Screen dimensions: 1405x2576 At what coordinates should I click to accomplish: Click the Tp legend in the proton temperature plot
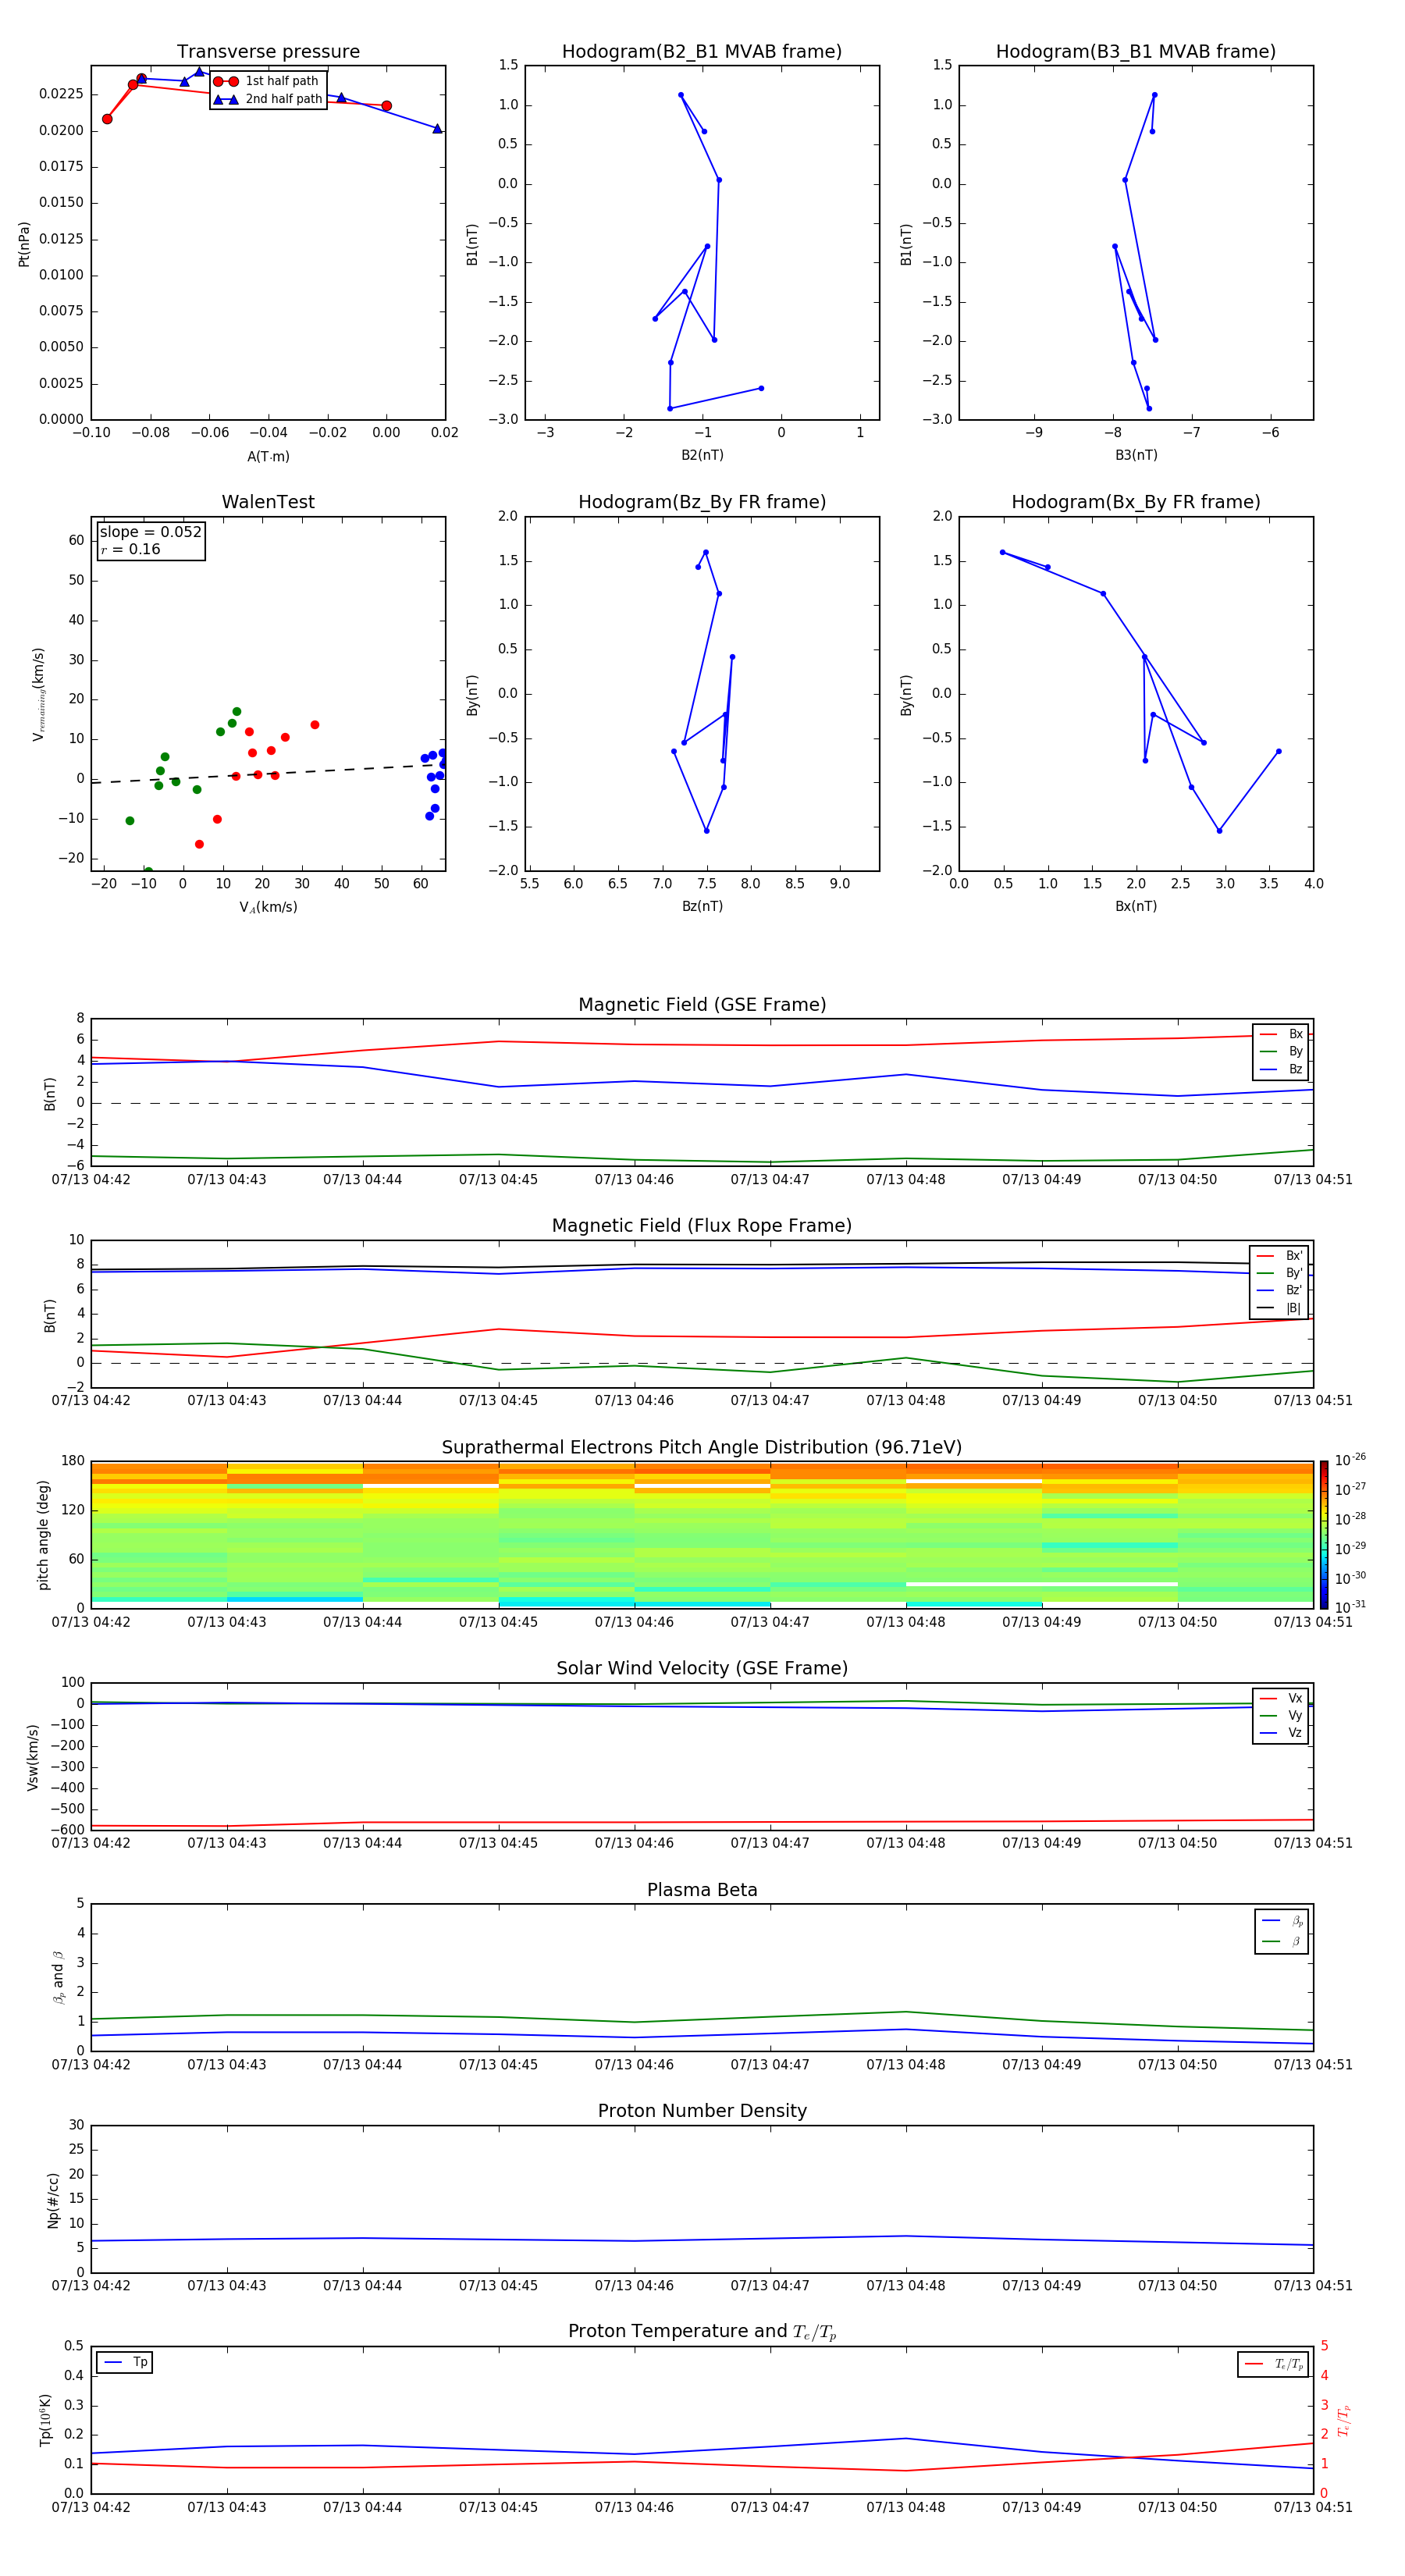125,2362
